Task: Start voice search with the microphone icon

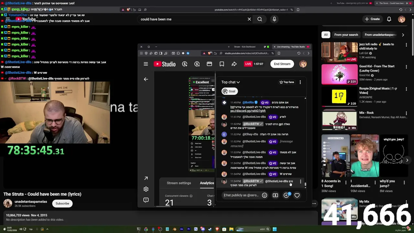Action: (274, 19)
